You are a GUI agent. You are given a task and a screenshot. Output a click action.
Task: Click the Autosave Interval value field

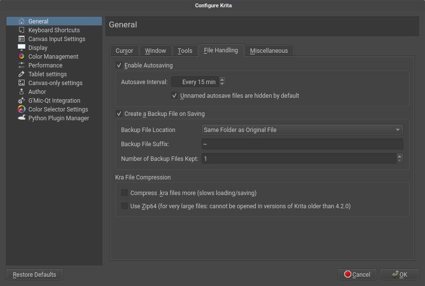[x=195, y=82]
